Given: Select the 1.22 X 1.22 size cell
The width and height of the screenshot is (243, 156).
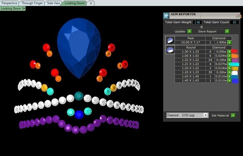Looking at the screenshot, I should 190,60.
